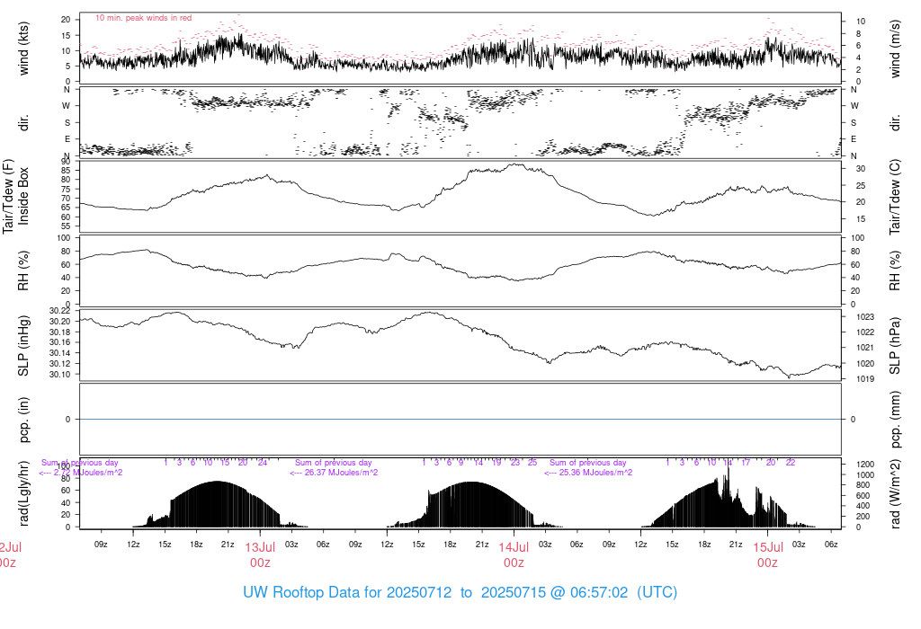The image size is (921, 629).
Task: Click the '1019' hPa tick label
Action: (865, 379)
